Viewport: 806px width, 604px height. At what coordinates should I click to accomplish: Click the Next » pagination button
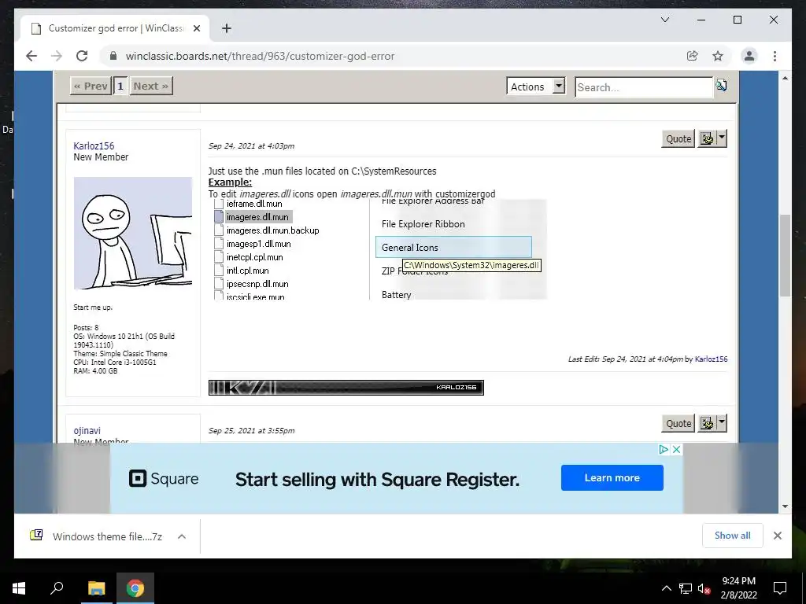151,86
